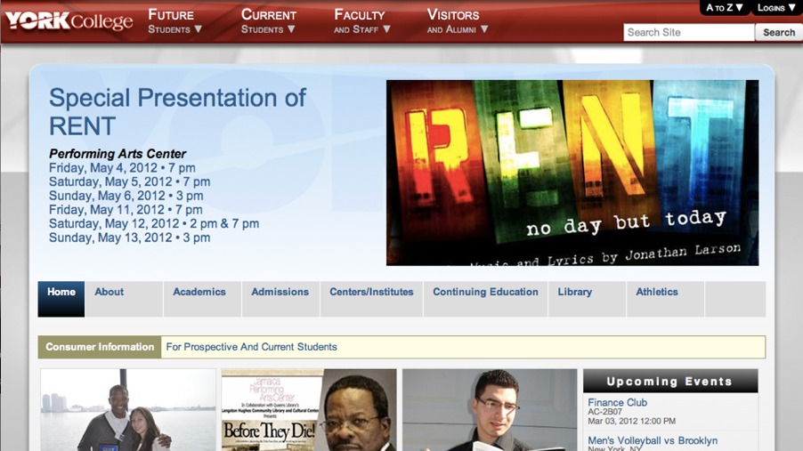Screen dimensions: 803x451
Task: Click the Mar 03, 2012 12:00 PM date
Action: pyautogui.click(x=631, y=421)
